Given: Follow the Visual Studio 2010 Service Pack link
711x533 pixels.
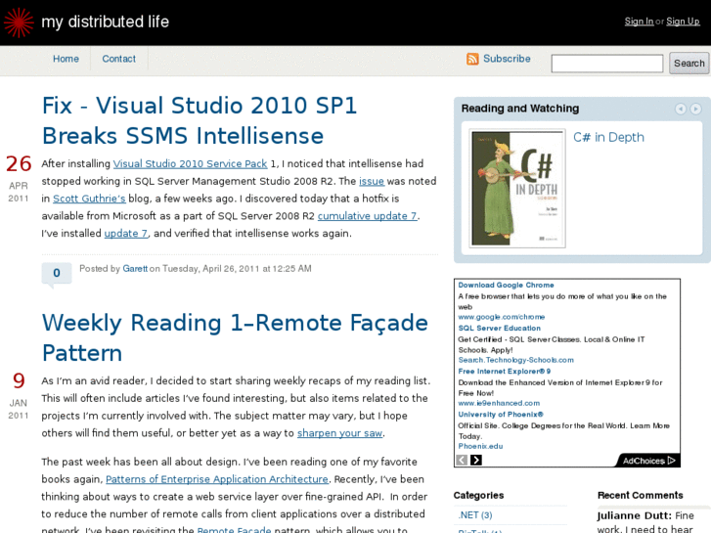Looking at the screenshot, I should click(190, 163).
